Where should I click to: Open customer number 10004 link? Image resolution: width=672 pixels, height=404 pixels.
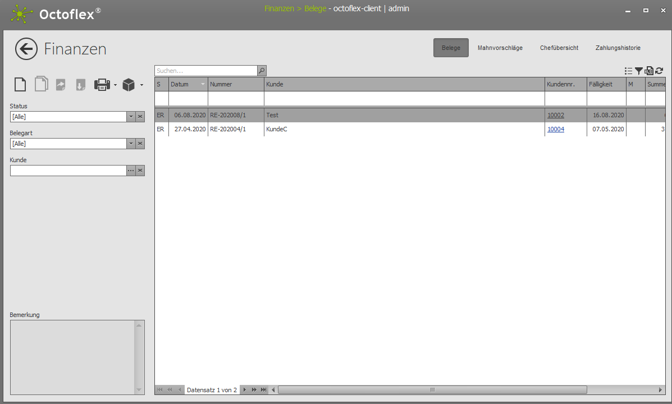pos(556,129)
